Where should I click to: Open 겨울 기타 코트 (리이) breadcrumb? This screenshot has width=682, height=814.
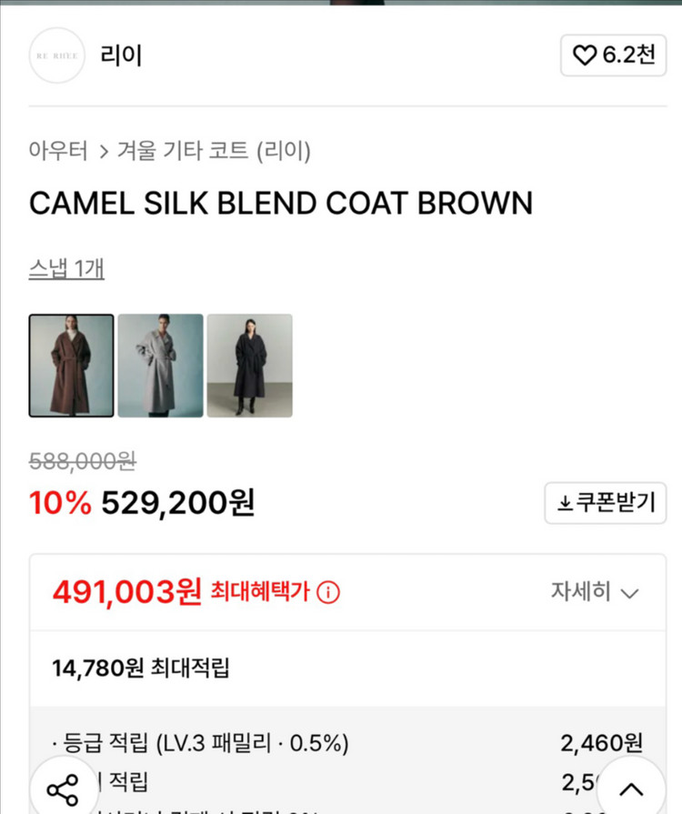(x=214, y=151)
